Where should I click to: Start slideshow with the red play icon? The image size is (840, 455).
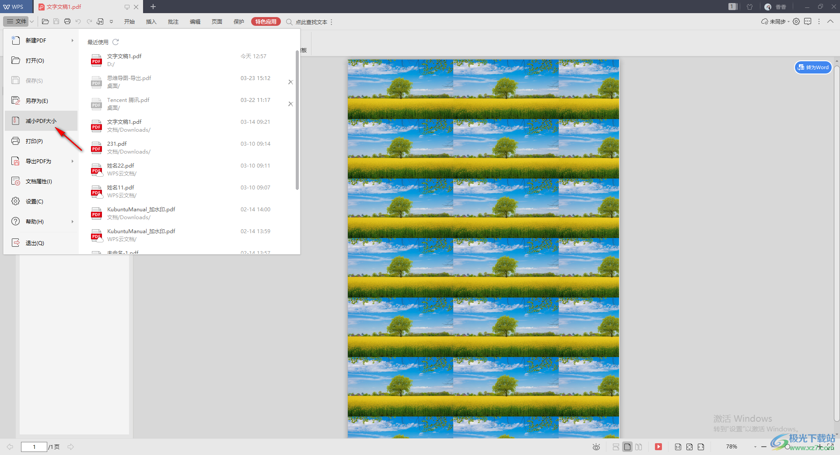[658, 447]
